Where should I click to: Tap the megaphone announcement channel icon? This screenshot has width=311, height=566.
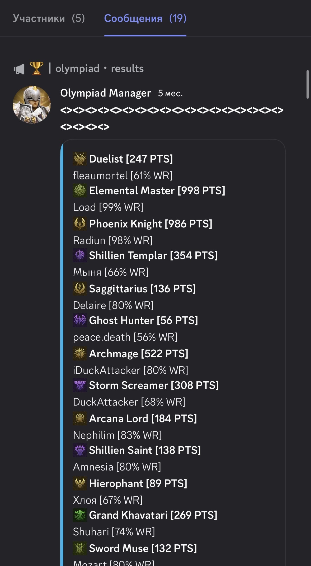(19, 69)
